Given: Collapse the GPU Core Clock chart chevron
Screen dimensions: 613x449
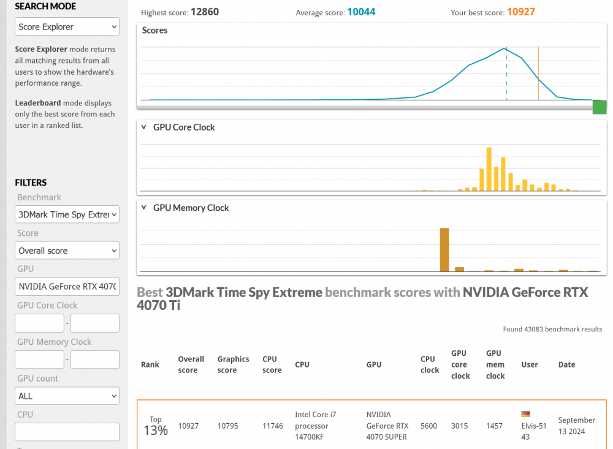Looking at the screenshot, I should pyautogui.click(x=144, y=127).
